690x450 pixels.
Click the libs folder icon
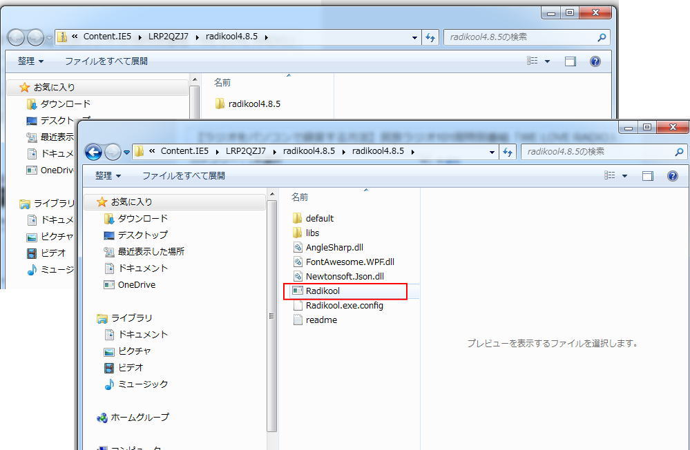click(298, 233)
